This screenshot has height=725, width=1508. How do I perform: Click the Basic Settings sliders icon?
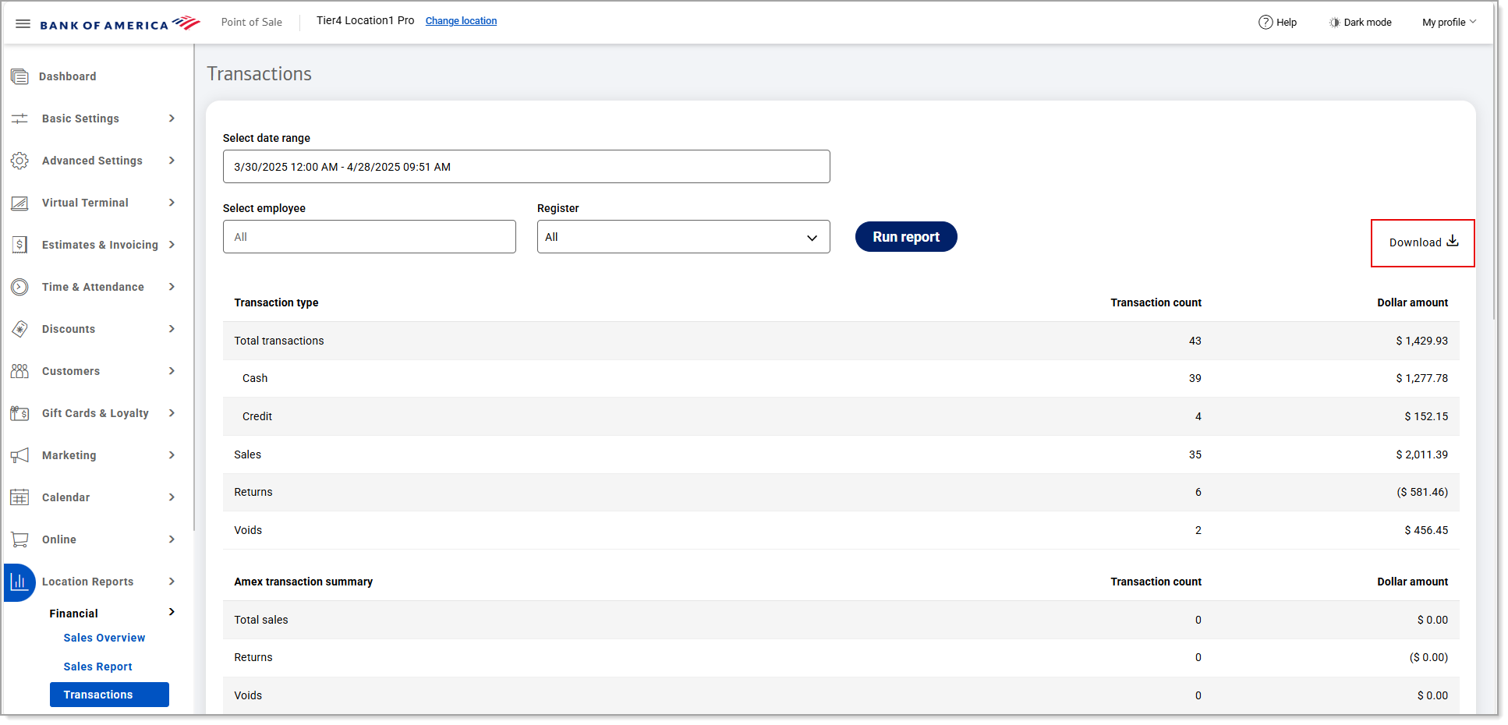pos(19,118)
